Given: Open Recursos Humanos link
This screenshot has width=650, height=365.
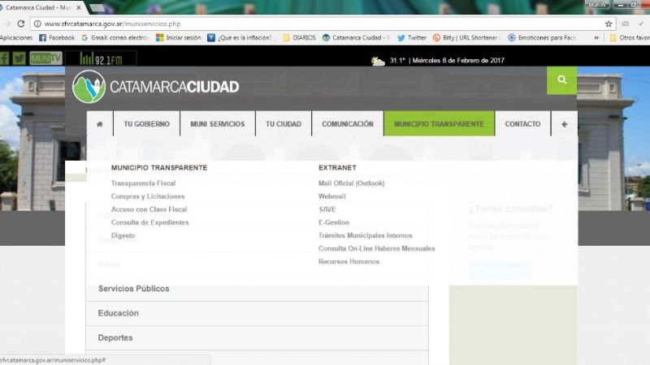Looking at the screenshot, I should click(x=349, y=261).
